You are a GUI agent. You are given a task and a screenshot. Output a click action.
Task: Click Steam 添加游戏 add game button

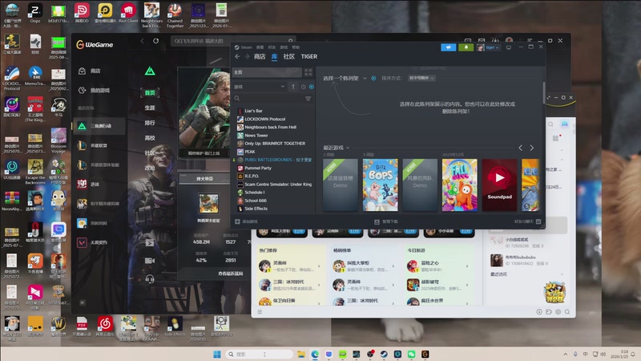[247, 222]
